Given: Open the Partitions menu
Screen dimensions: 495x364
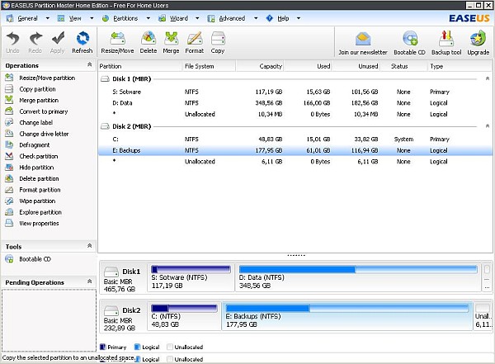Looking at the screenshot, I should click(125, 18).
